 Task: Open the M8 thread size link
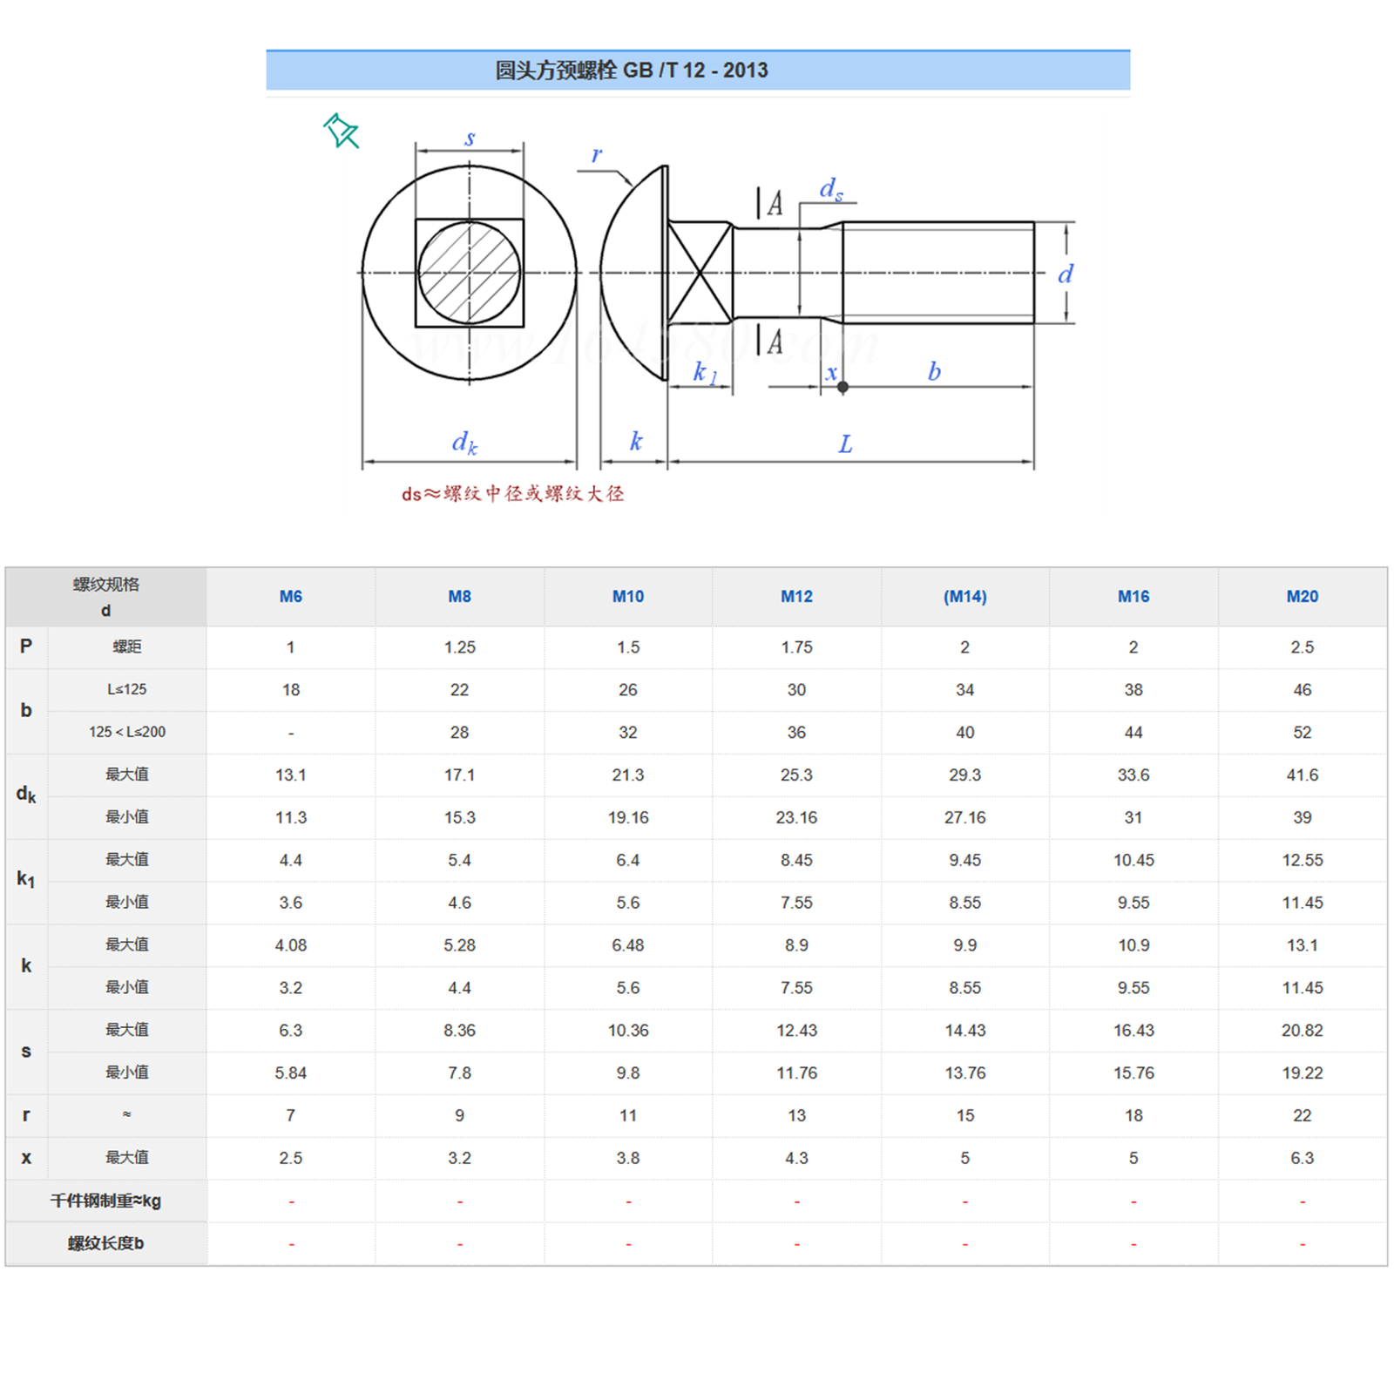[x=459, y=597]
